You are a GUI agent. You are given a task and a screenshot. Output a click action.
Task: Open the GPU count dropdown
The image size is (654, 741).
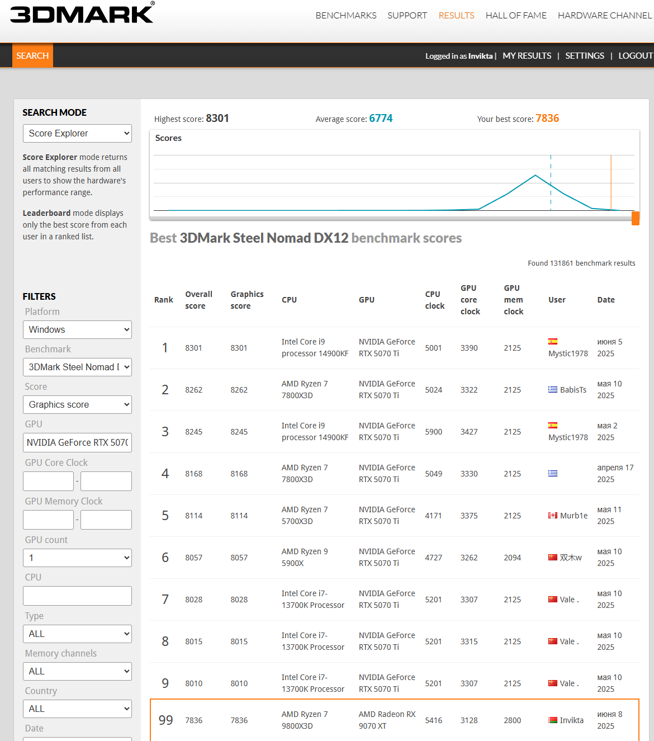pos(77,558)
